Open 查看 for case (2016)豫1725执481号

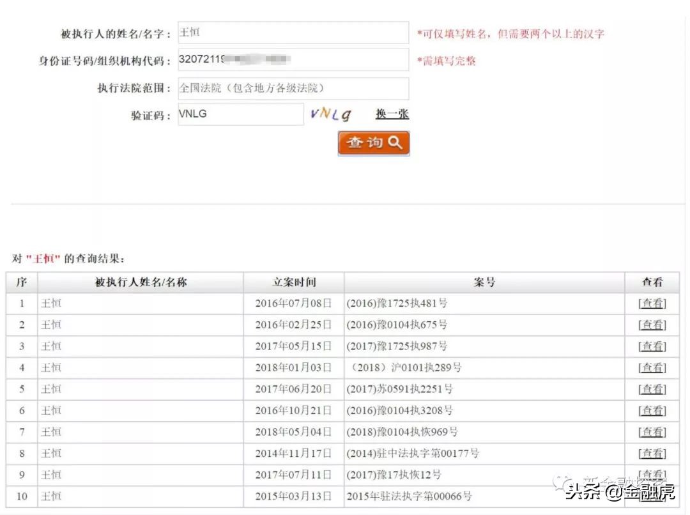coord(652,304)
